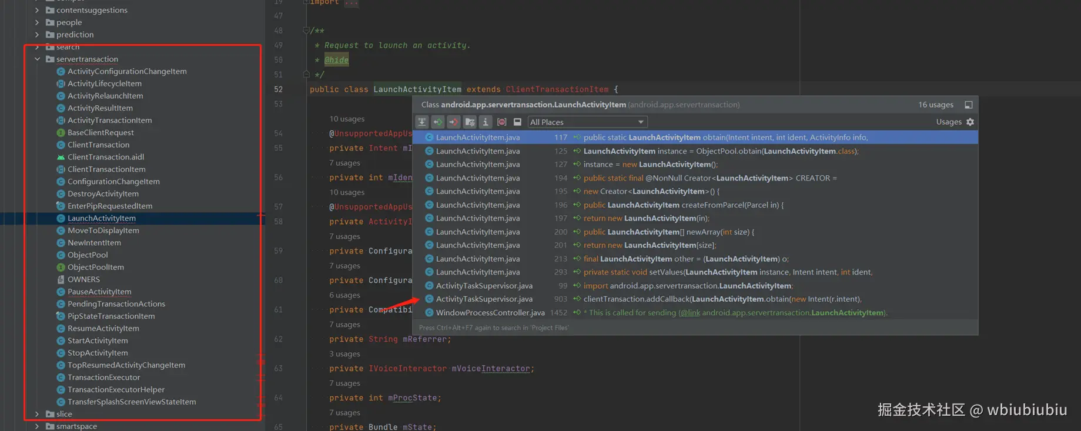Open StopActivityItem in project tree
Image resolution: width=1081 pixels, height=431 pixels.
click(x=98, y=353)
